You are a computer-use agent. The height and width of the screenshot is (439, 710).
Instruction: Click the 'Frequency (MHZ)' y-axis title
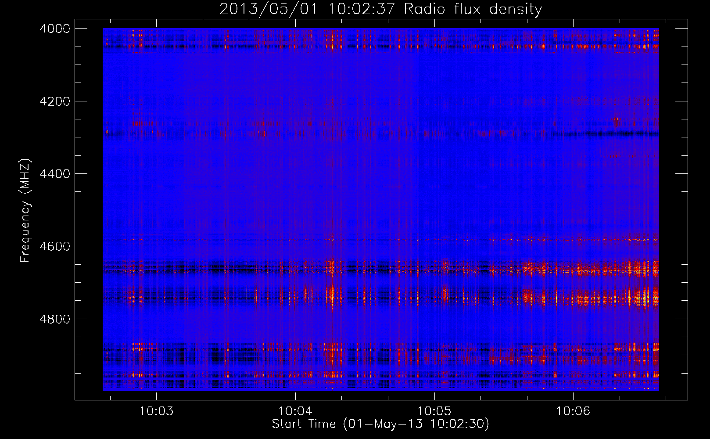(x=25, y=210)
